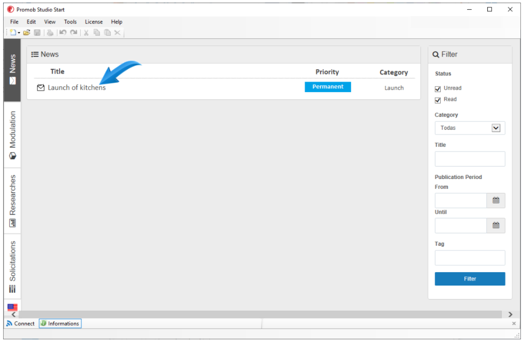
Task: Click the Copy toolbar icon
Action: click(x=97, y=33)
